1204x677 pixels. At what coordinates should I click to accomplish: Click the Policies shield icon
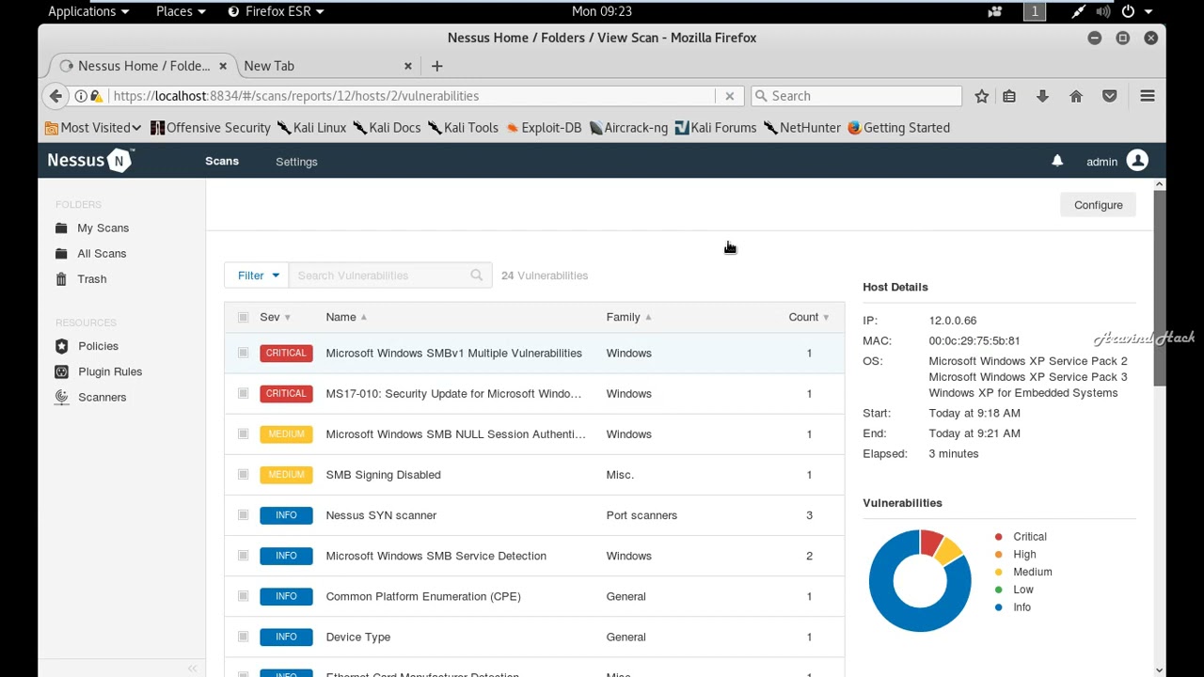click(61, 346)
